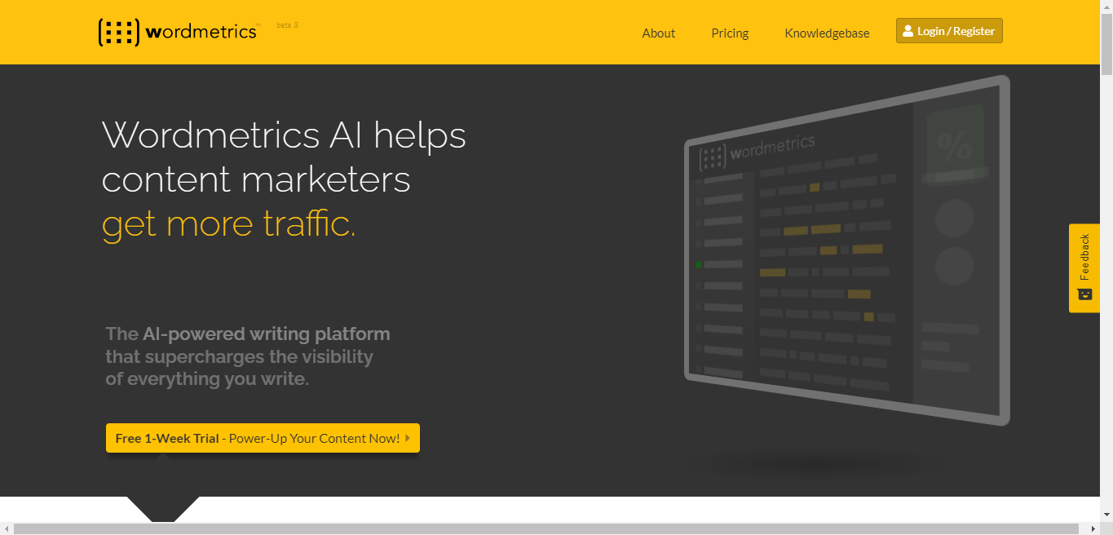
Task: Click the vertical scrollbar up arrow
Action: [x=1106, y=7]
